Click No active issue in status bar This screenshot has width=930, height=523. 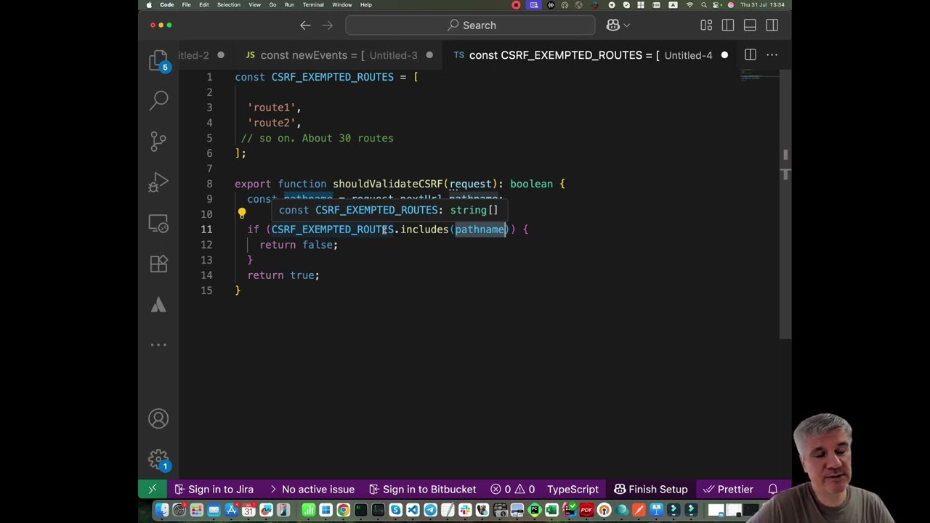(312, 489)
